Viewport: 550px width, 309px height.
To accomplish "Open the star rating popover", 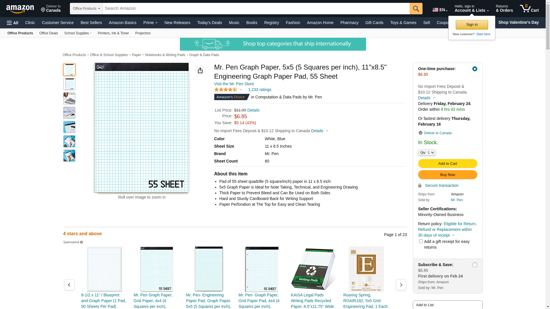I will pos(228,90).
